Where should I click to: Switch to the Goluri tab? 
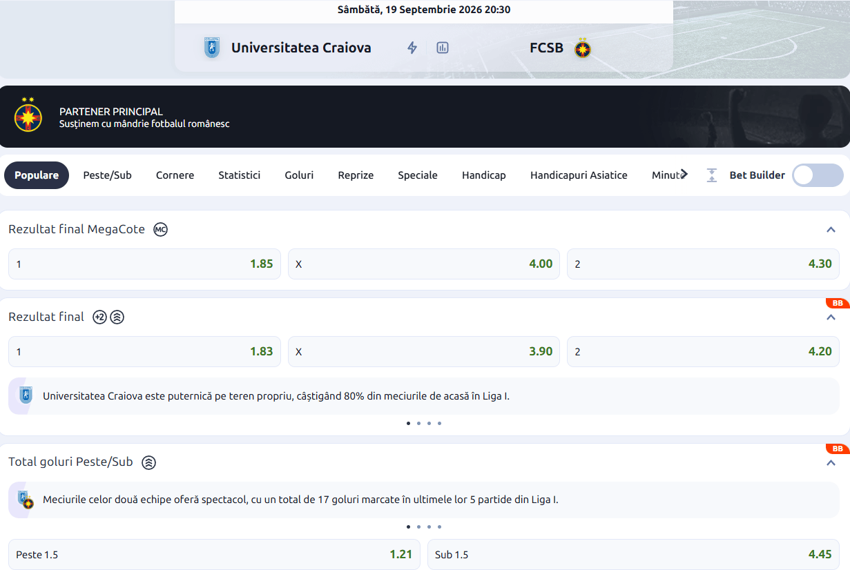click(299, 175)
